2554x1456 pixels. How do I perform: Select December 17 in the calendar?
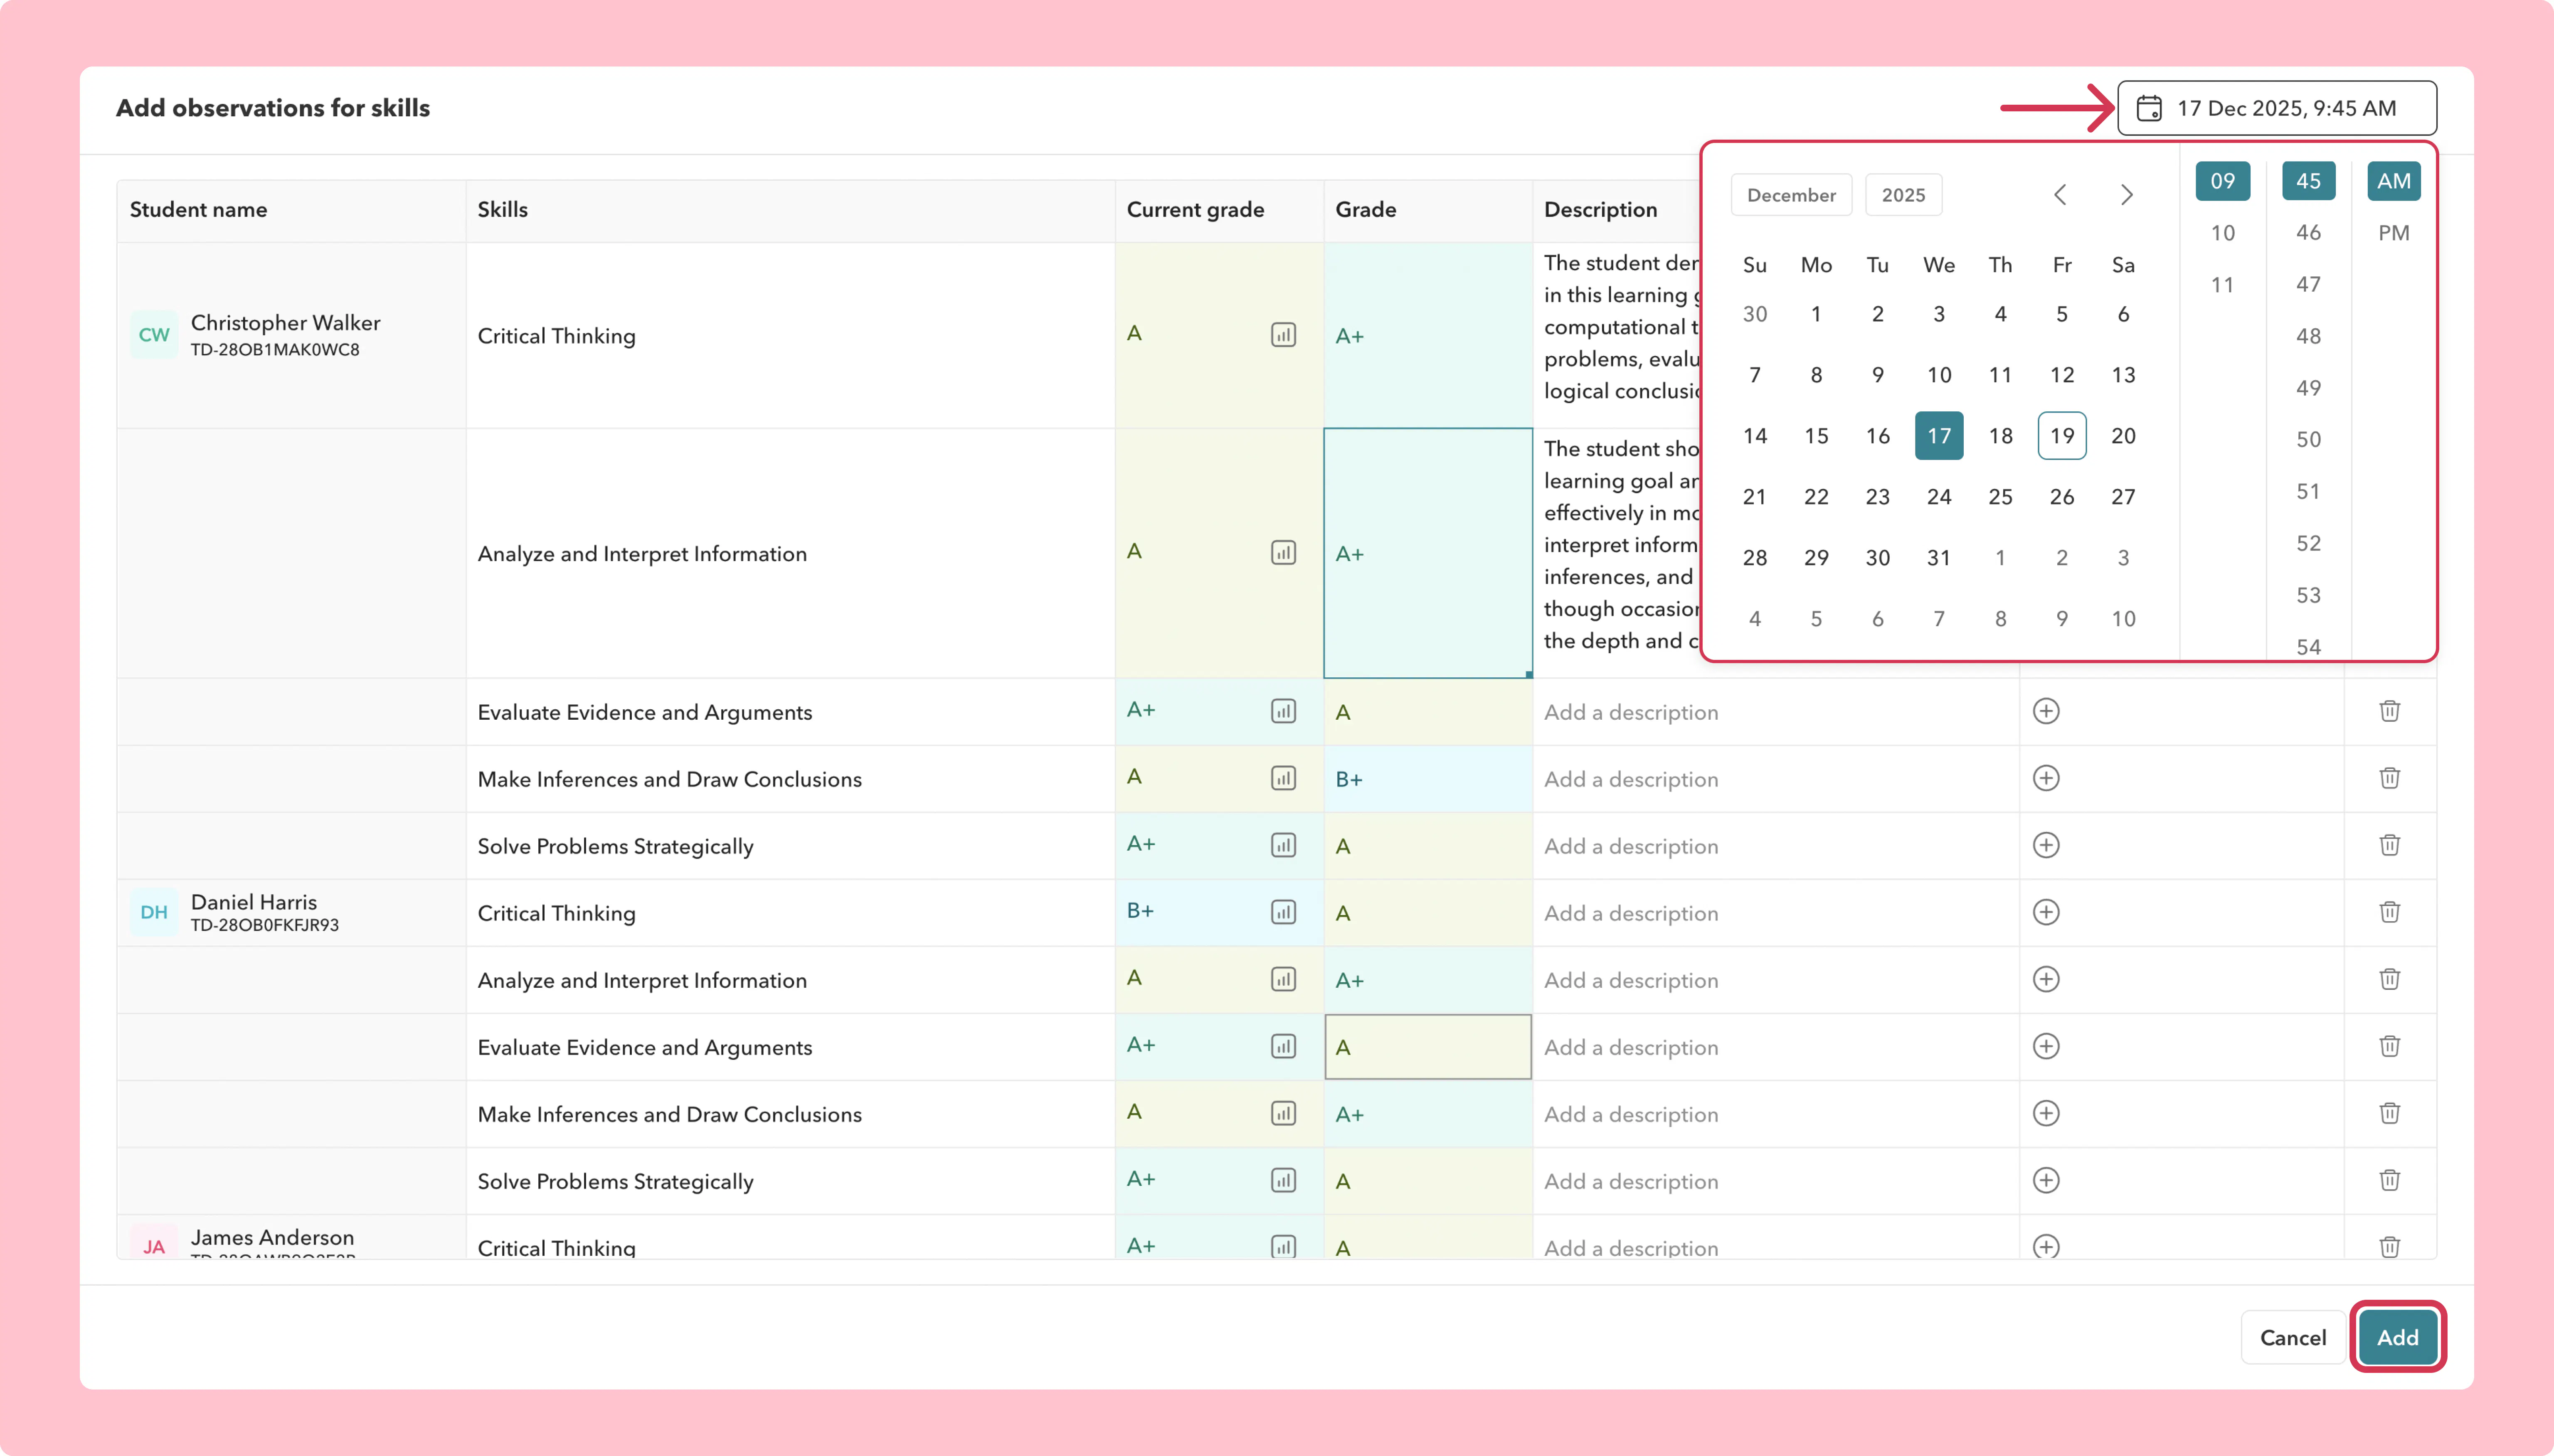tap(1939, 436)
